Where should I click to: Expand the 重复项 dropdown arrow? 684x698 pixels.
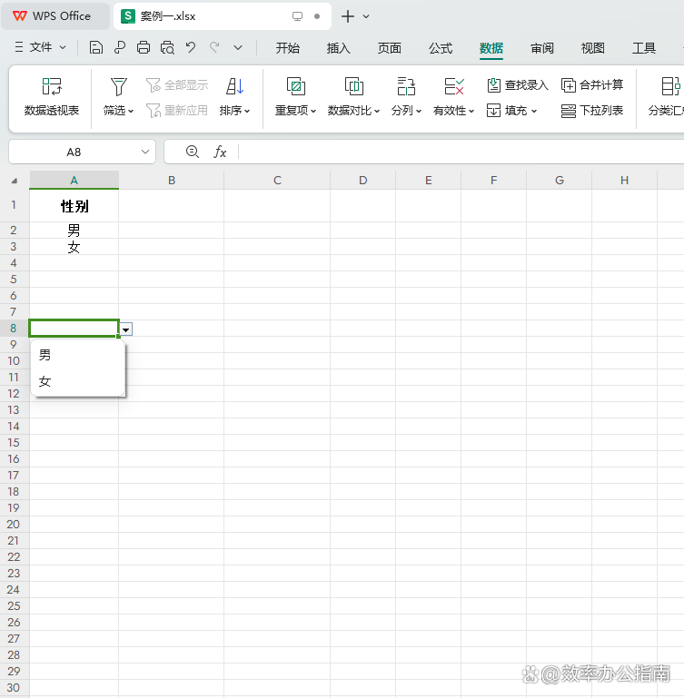click(x=313, y=111)
